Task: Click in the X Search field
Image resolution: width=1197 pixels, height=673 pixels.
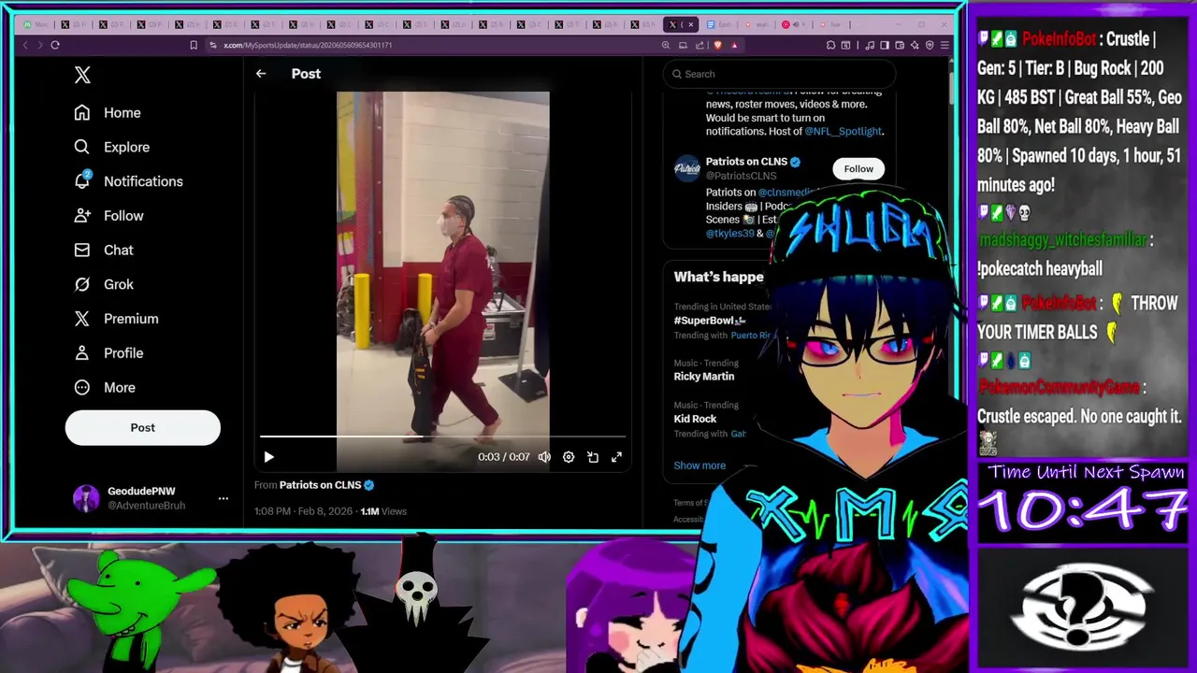Action: 779,74
